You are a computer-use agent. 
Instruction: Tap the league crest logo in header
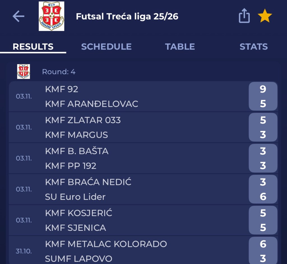coord(51,16)
